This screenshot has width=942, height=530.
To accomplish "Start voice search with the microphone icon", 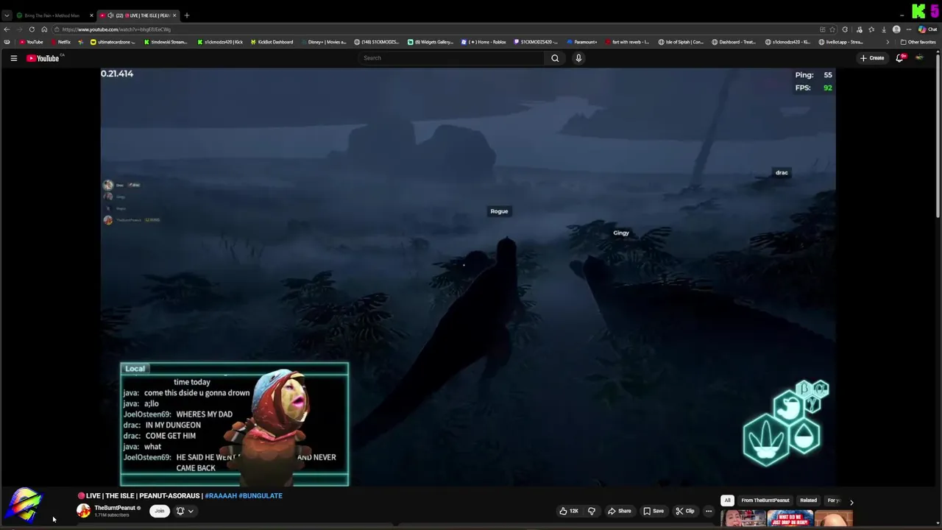I will coord(578,58).
